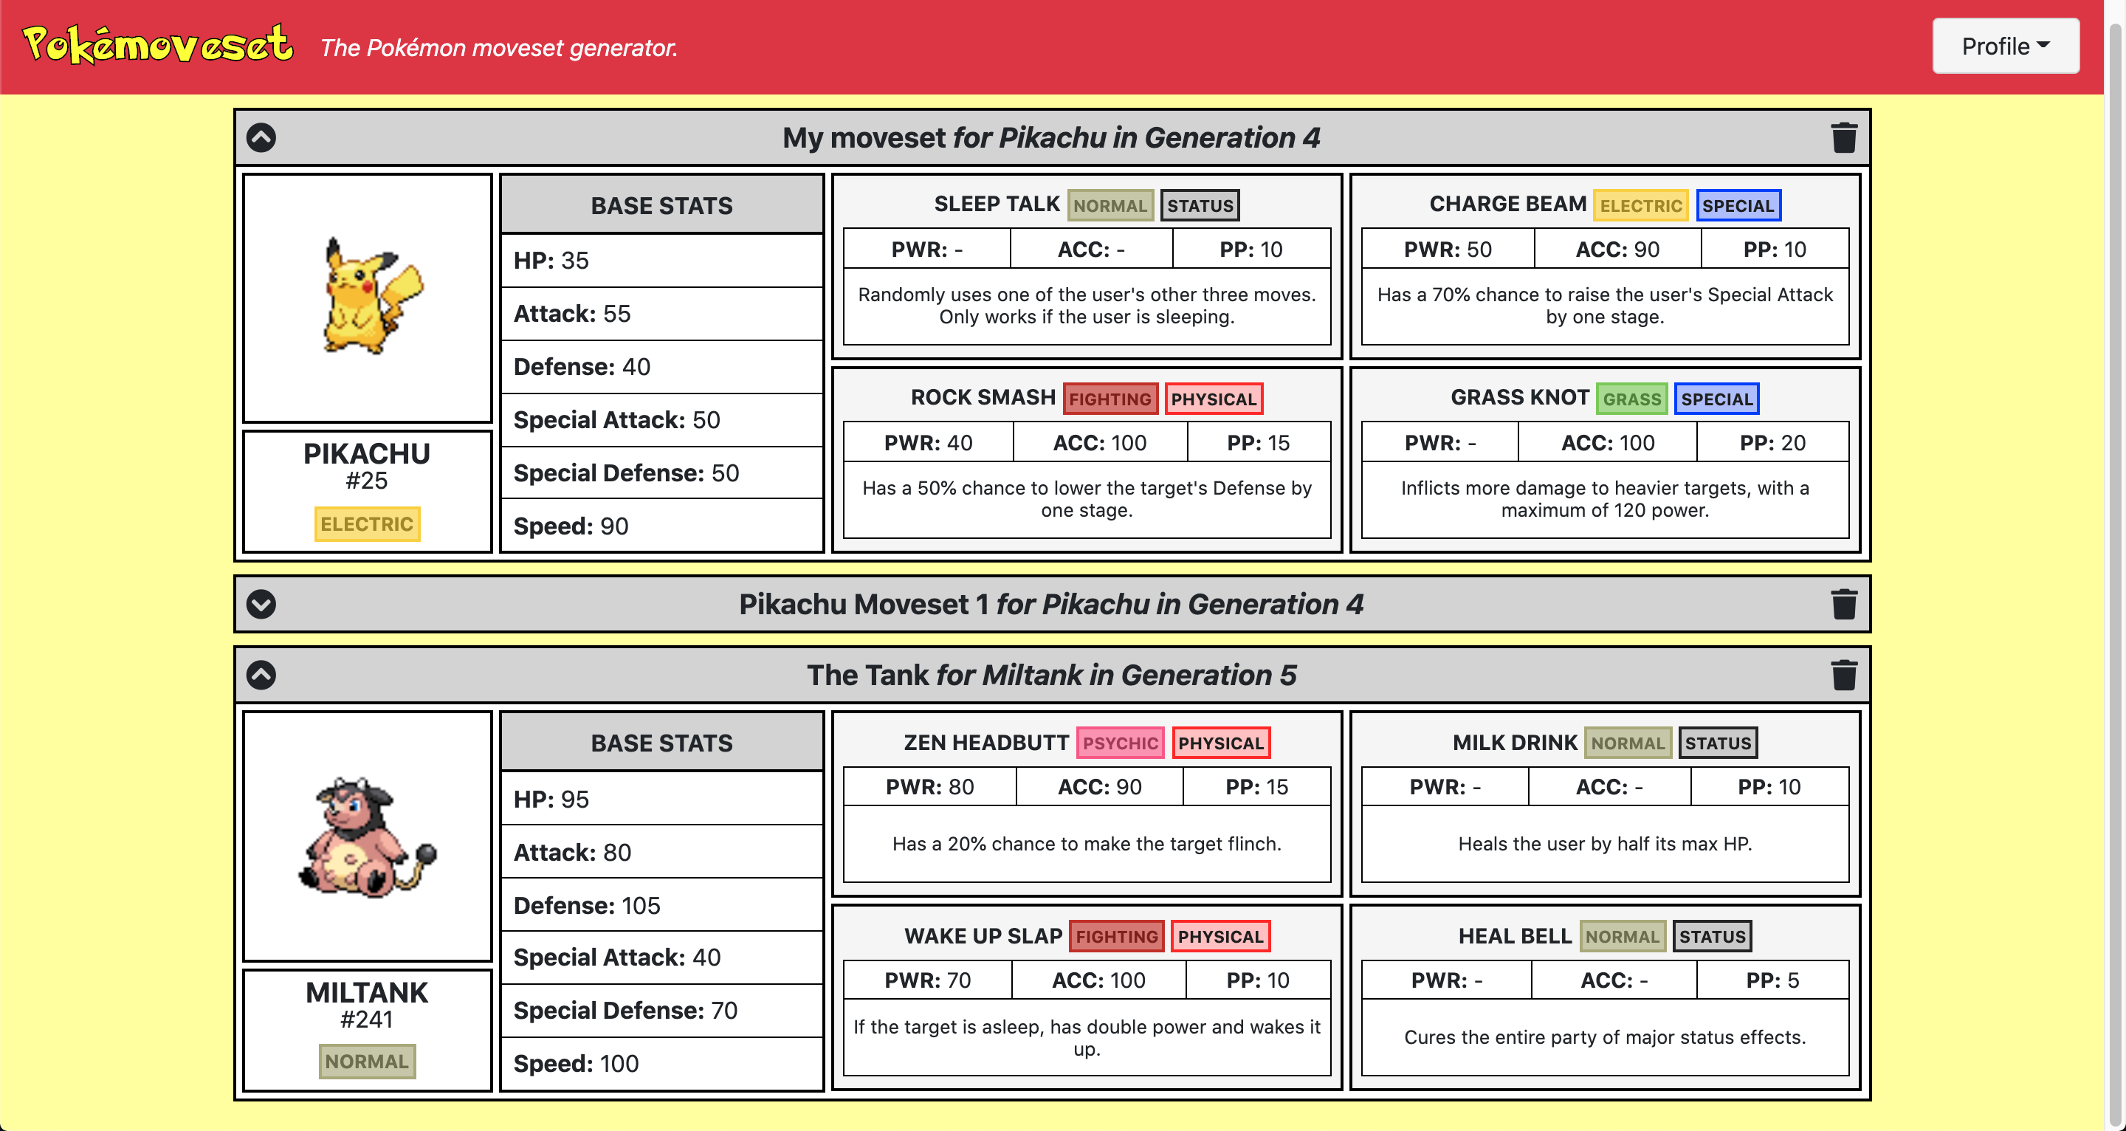Click the Miltank sprite image
The height and width of the screenshot is (1131, 2126).
[x=368, y=836]
